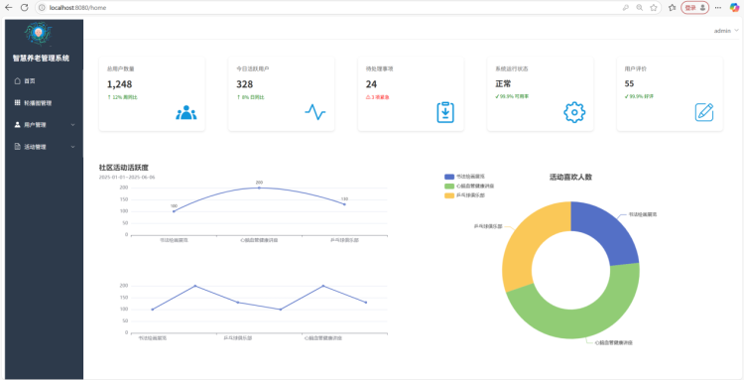Toggle the yellow 乒乓球俱乐部 legend swatch
Viewport: 744px width, 380px height.
pos(449,195)
